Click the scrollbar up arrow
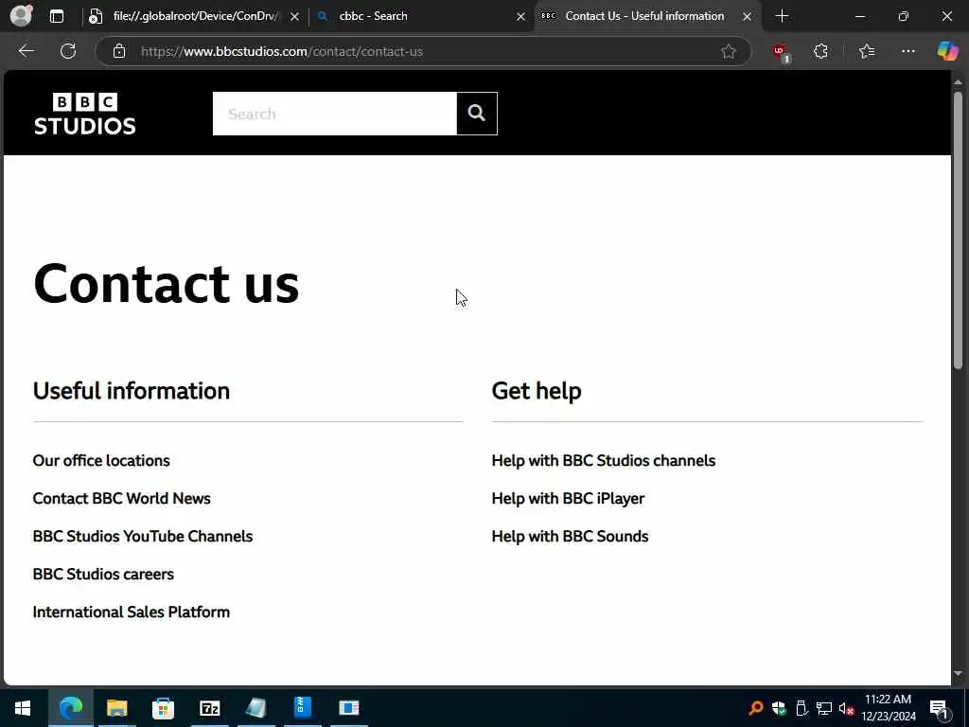 coord(958,82)
